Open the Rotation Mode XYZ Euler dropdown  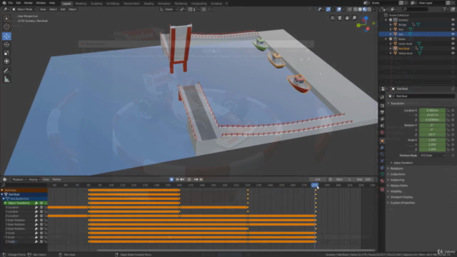(x=433, y=156)
